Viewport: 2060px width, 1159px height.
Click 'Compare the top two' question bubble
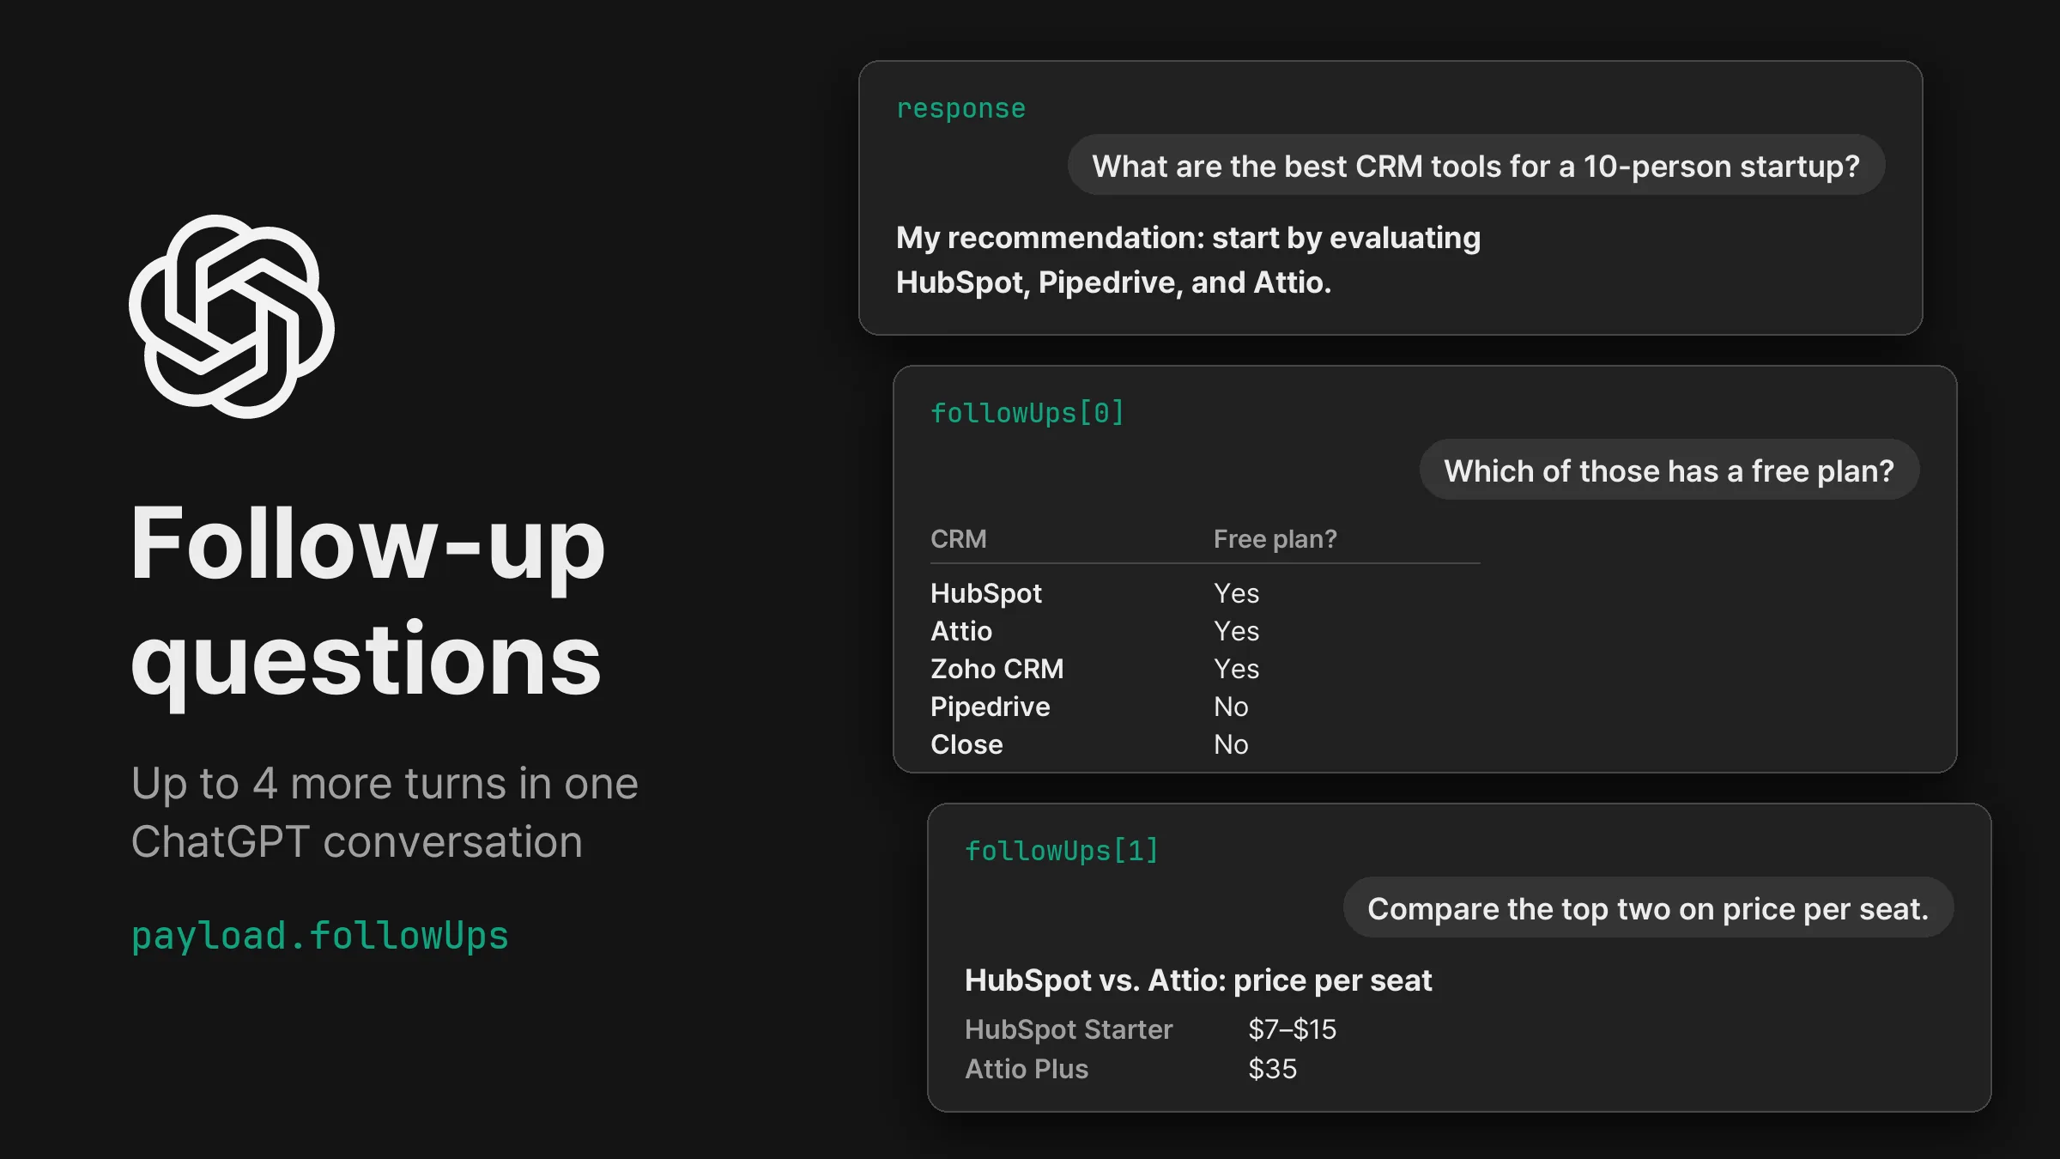click(1648, 908)
